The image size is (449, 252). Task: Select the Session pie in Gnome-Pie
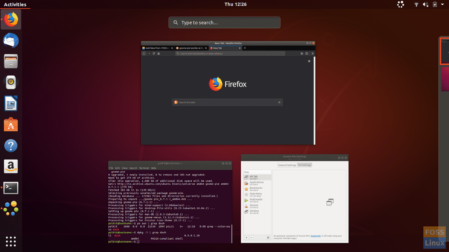tap(254, 205)
